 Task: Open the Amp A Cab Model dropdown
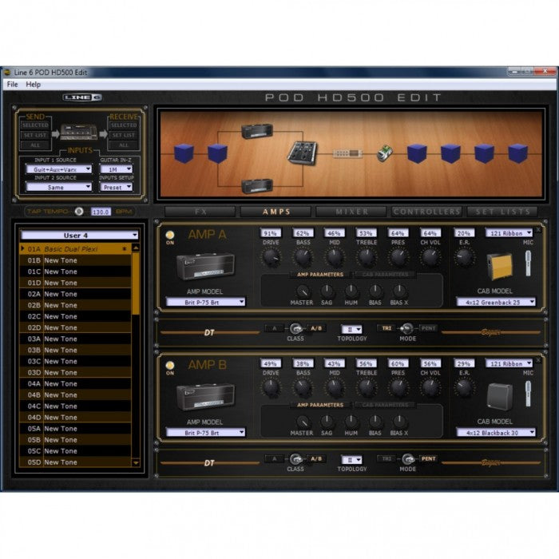coord(496,302)
